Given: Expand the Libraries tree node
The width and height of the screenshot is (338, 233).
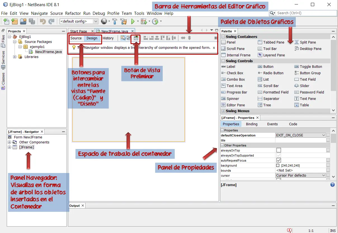Looking at the screenshot, I should (15, 57).
